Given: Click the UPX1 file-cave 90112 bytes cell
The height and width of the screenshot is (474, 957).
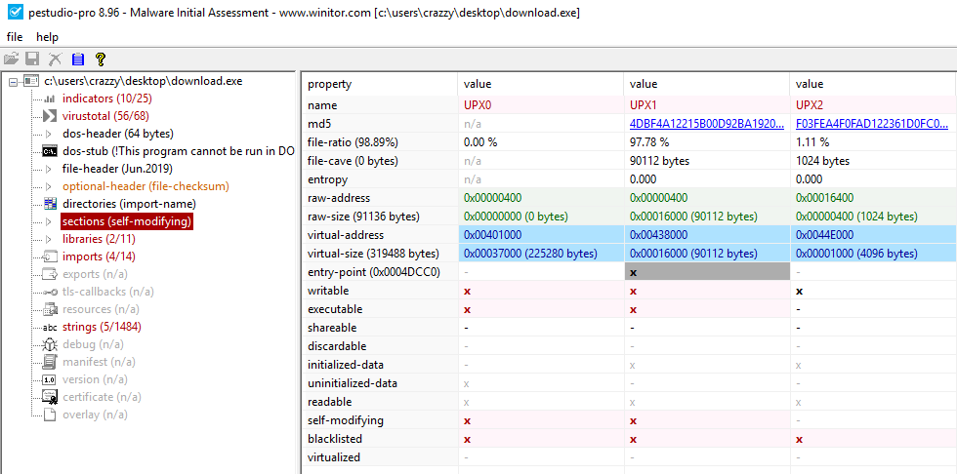Looking at the screenshot, I should pos(706,161).
